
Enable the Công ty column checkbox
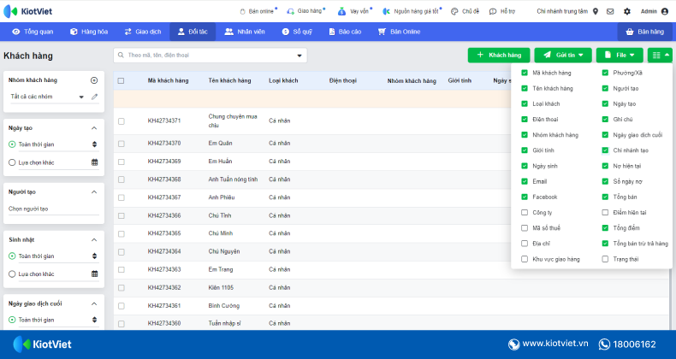pos(525,212)
